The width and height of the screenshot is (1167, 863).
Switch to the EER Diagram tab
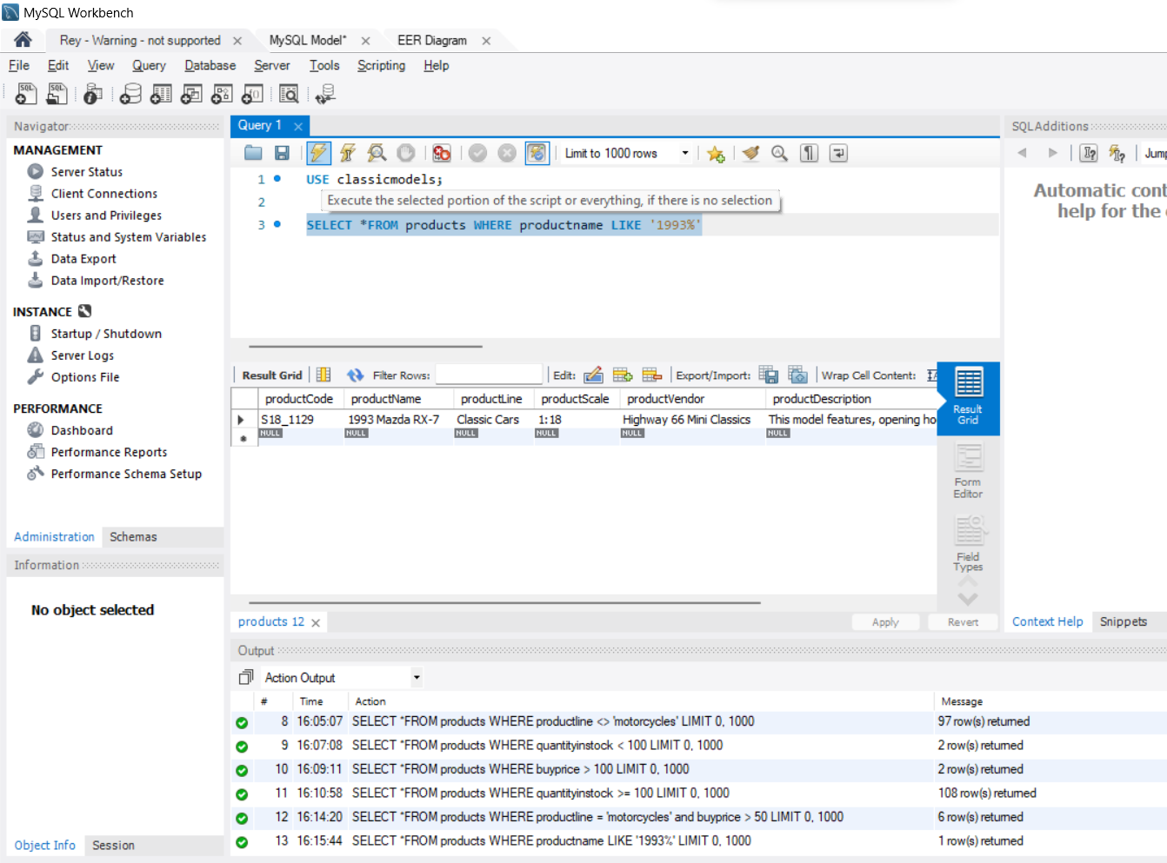pyautogui.click(x=432, y=40)
